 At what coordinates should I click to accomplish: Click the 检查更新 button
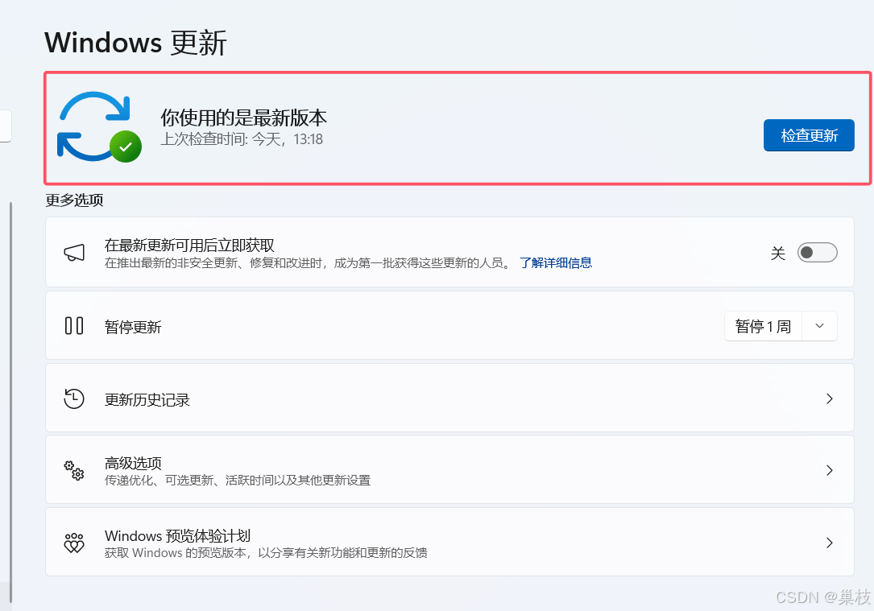[x=809, y=135]
